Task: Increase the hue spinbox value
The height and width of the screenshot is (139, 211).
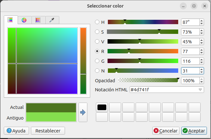Action: click(x=201, y=21)
